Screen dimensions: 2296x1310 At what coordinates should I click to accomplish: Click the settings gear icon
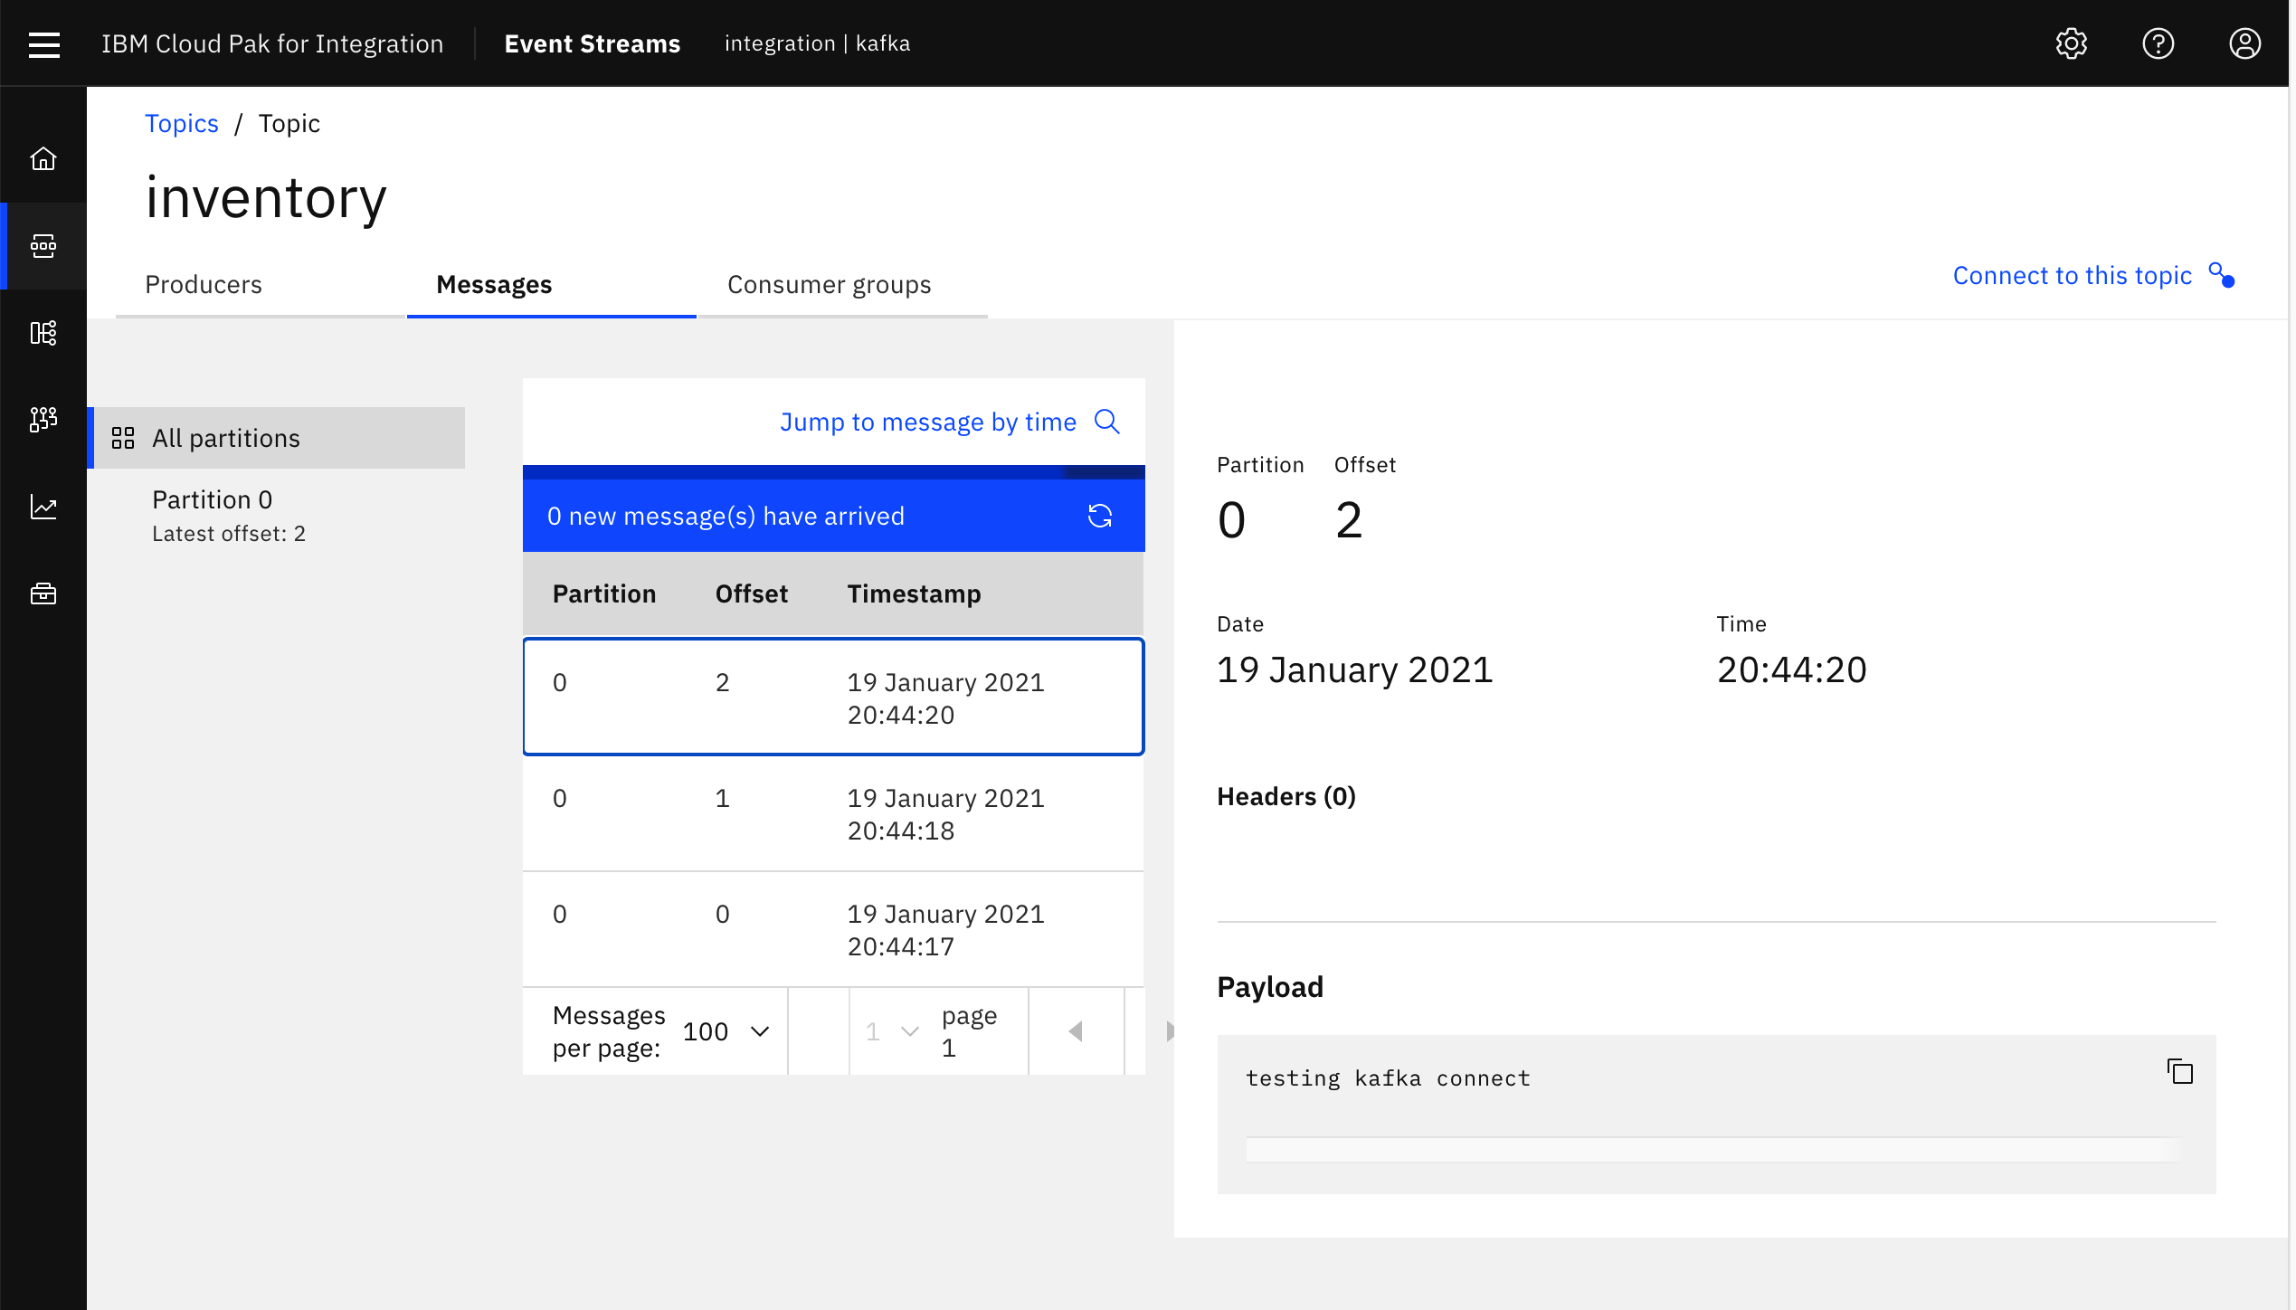(2072, 43)
